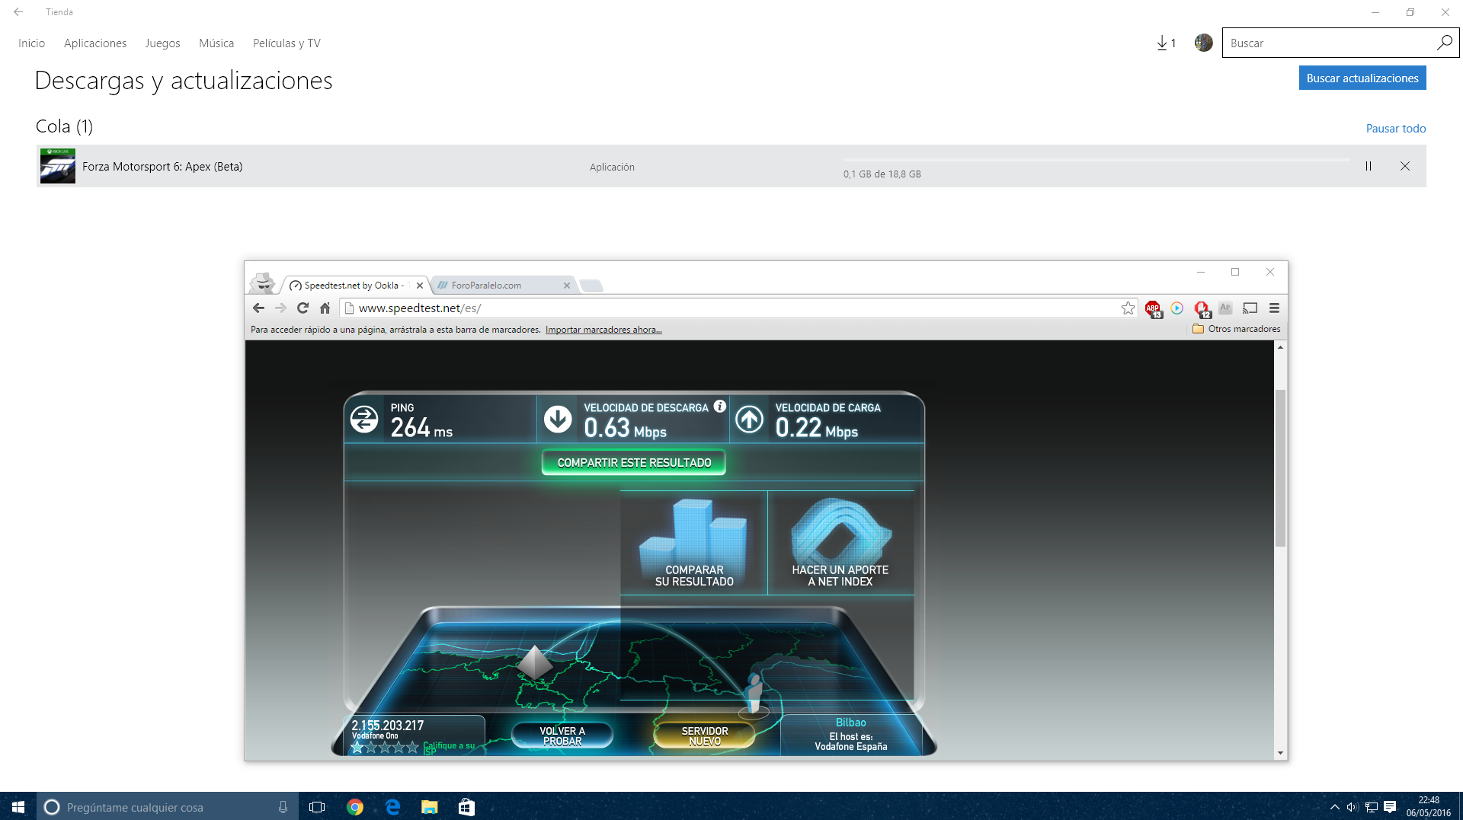
Task: Open the Inicio tab in Store
Action: pos(31,43)
